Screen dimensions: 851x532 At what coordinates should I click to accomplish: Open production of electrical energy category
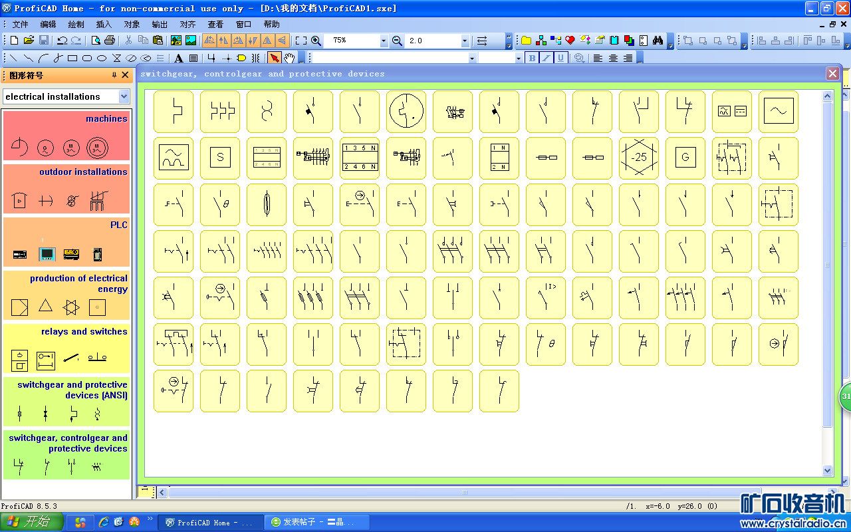point(66,295)
